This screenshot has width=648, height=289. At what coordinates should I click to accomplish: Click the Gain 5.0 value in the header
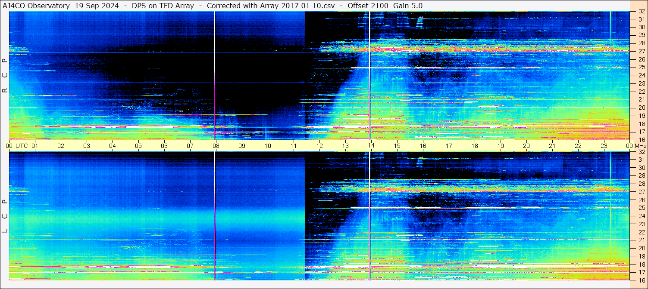[408, 6]
